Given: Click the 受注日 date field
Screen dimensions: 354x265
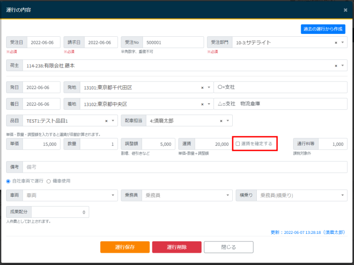Looking at the screenshot, I should coord(42,42).
